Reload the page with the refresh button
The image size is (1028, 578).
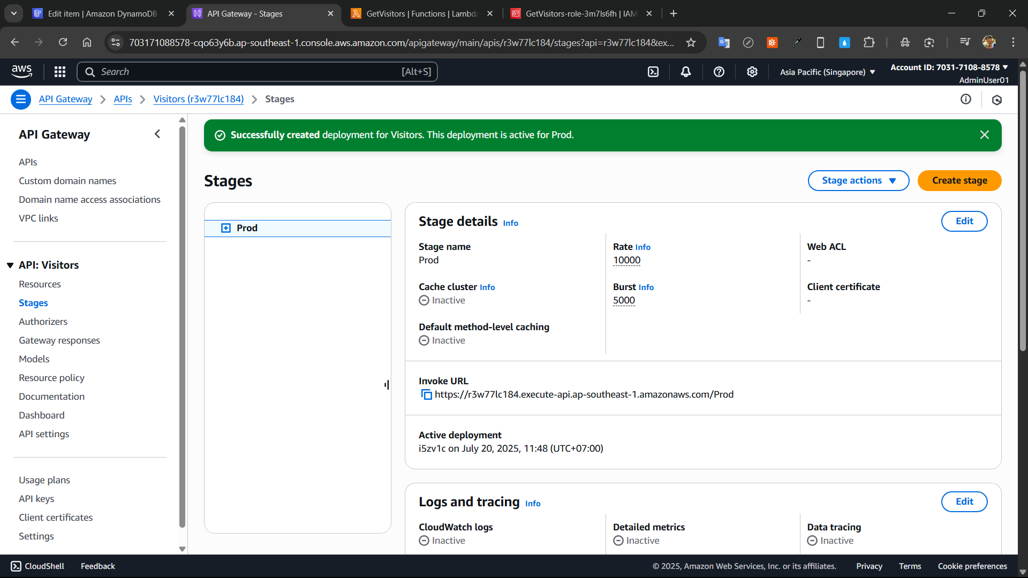[x=63, y=42]
